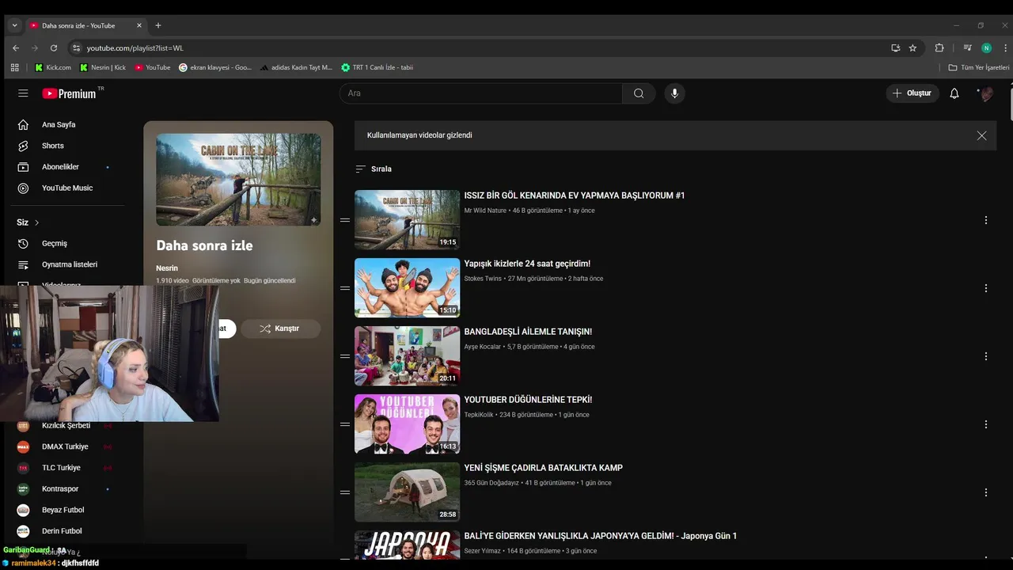Screen dimensions: 1013x570
Task: Go back in the browser
Action: tap(16, 47)
